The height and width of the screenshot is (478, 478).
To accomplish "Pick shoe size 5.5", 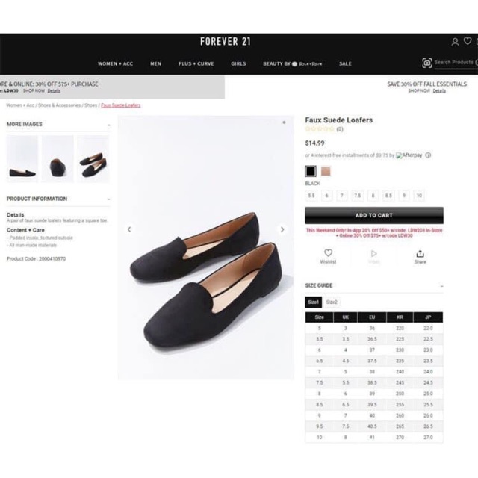I will [x=311, y=196].
